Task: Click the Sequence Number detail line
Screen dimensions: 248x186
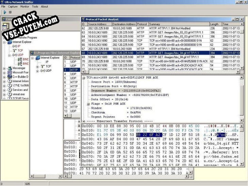Action: tap(126, 91)
